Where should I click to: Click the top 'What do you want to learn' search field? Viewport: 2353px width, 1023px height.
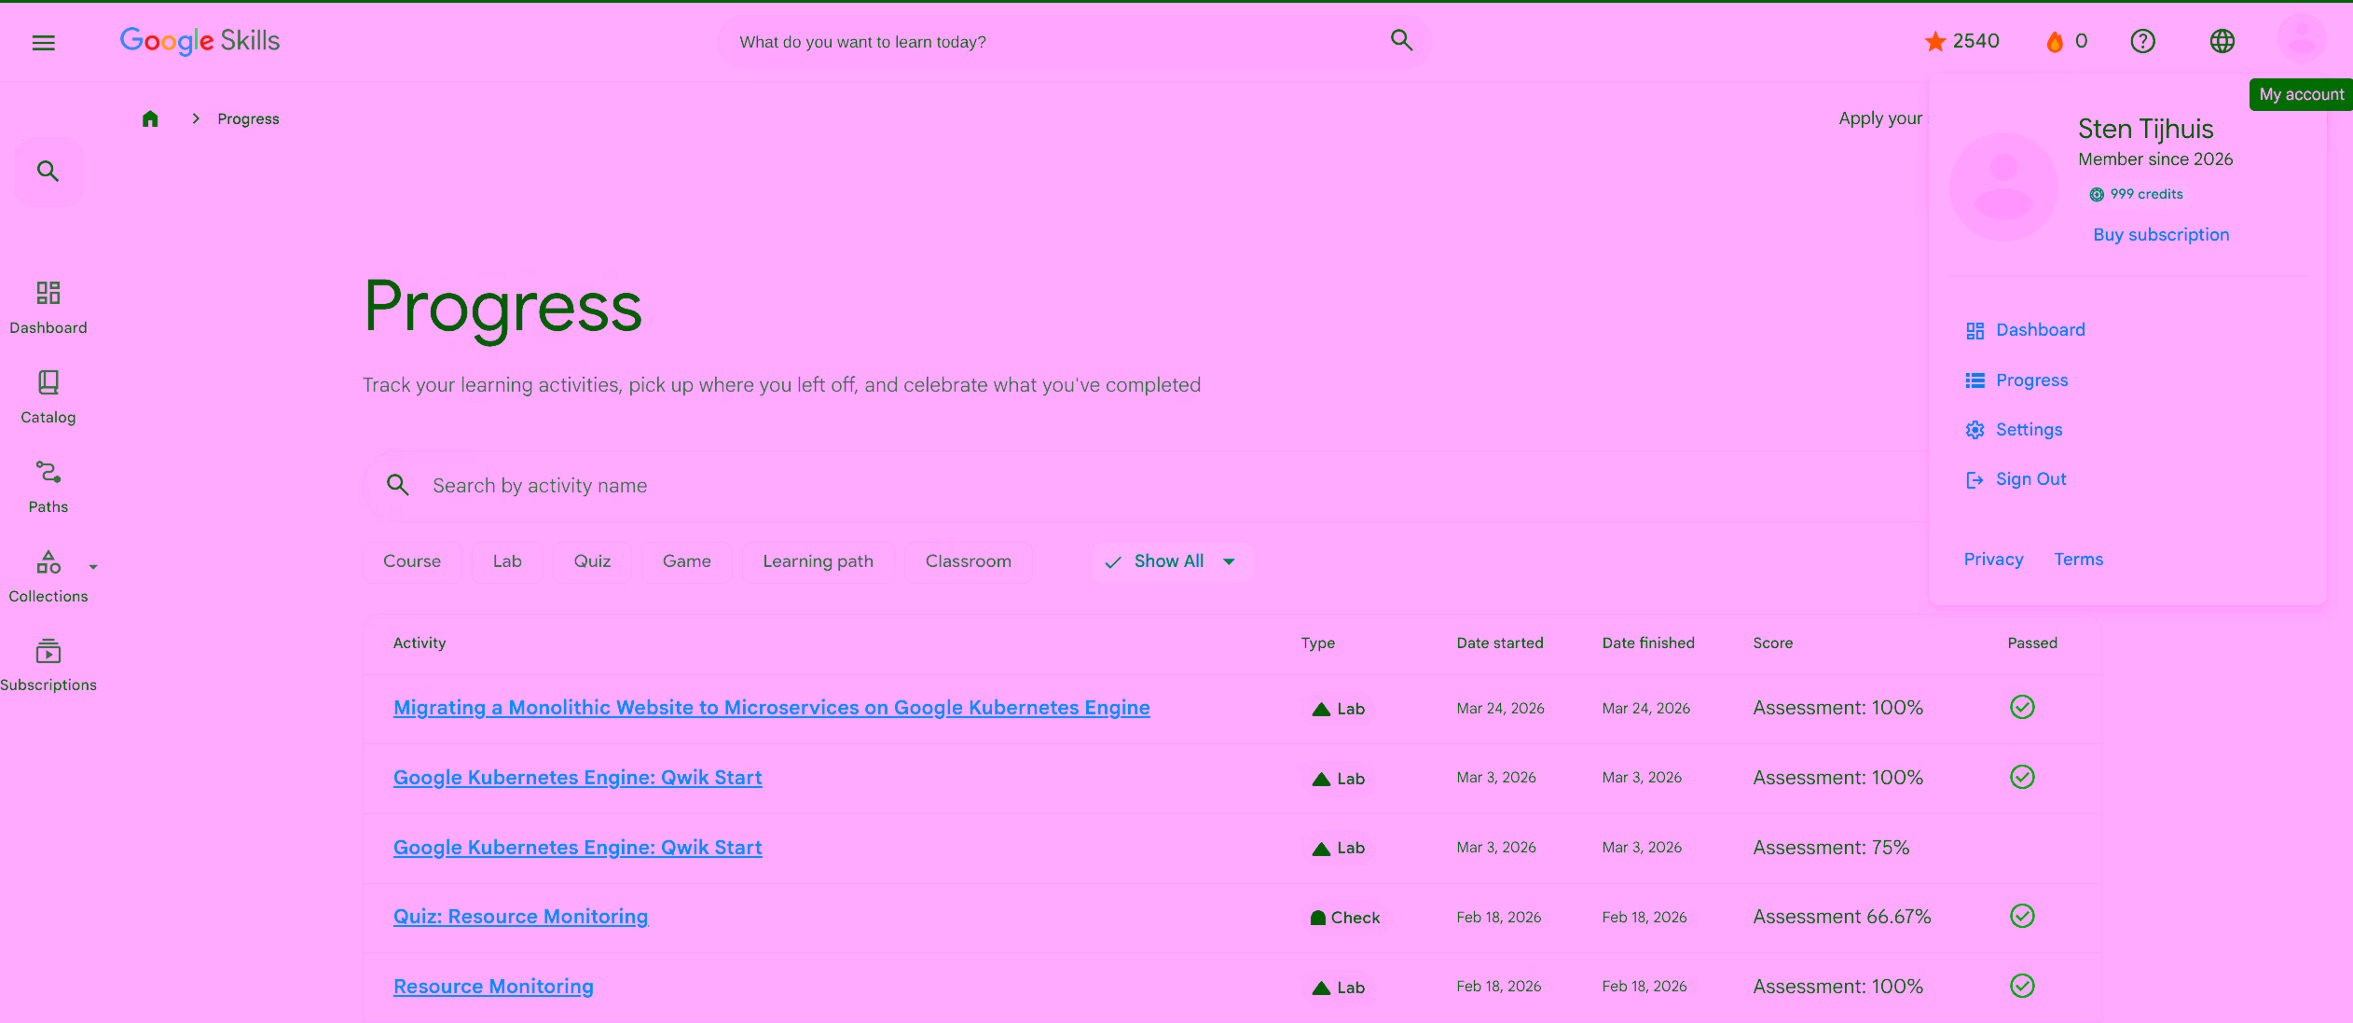1074,41
